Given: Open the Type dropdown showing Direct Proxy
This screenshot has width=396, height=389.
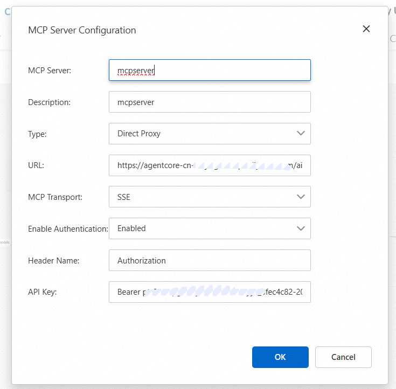Looking at the screenshot, I should [210, 134].
